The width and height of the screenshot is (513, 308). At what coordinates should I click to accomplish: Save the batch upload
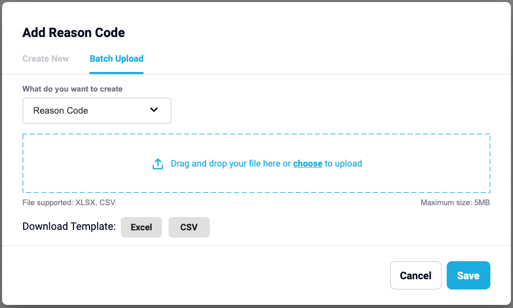468,275
